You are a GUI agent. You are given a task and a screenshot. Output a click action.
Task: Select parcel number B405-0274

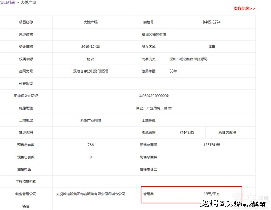pyautogui.click(x=211, y=22)
